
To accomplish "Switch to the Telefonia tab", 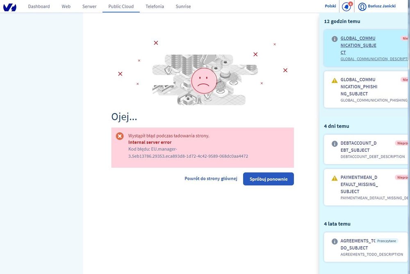I will click(x=155, y=7).
